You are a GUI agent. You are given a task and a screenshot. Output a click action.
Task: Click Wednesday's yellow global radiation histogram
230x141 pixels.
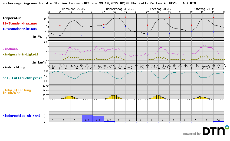coord(70,97)
